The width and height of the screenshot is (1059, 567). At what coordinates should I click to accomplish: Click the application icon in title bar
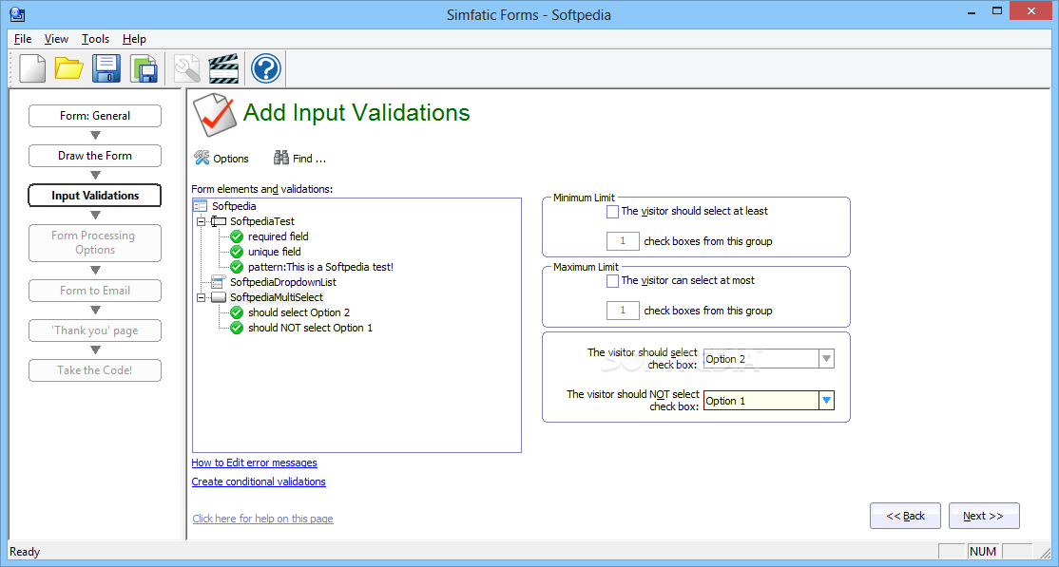pyautogui.click(x=18, y=13)
